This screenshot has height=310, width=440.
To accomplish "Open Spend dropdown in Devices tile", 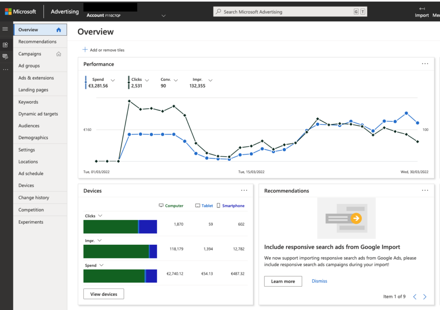I will 101,265.
